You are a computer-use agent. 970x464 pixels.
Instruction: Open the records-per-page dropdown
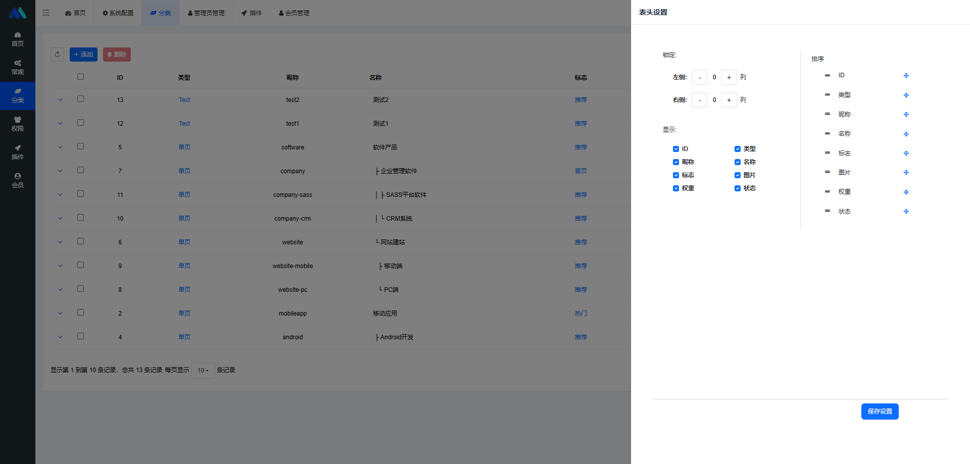point(203,371)
